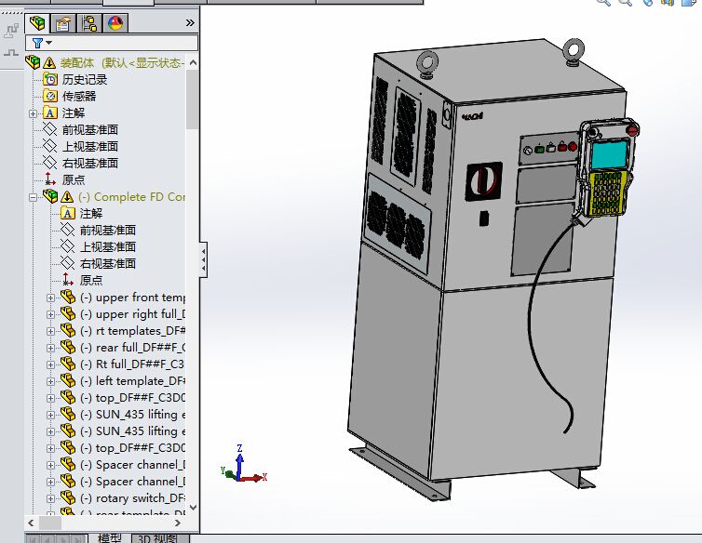This screenshot has width=702, height=543.
Task: Select the top-level 原点 origin
Action: [74, 179]
